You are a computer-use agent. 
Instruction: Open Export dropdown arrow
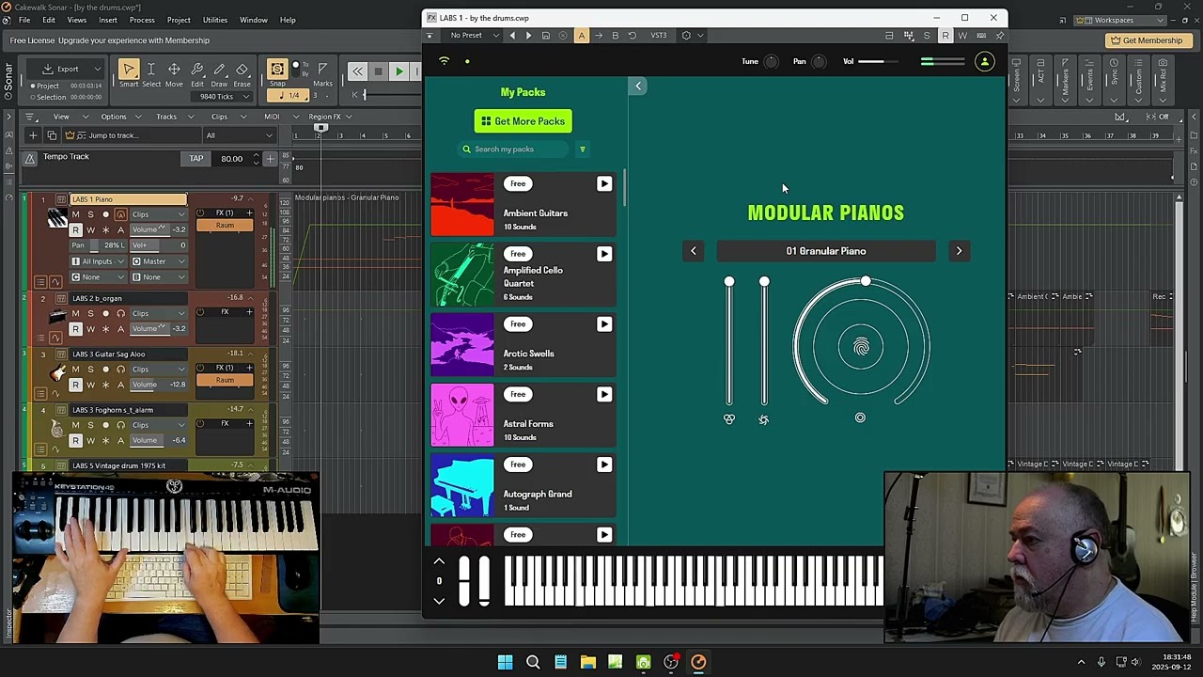click(x=97, y=69)
